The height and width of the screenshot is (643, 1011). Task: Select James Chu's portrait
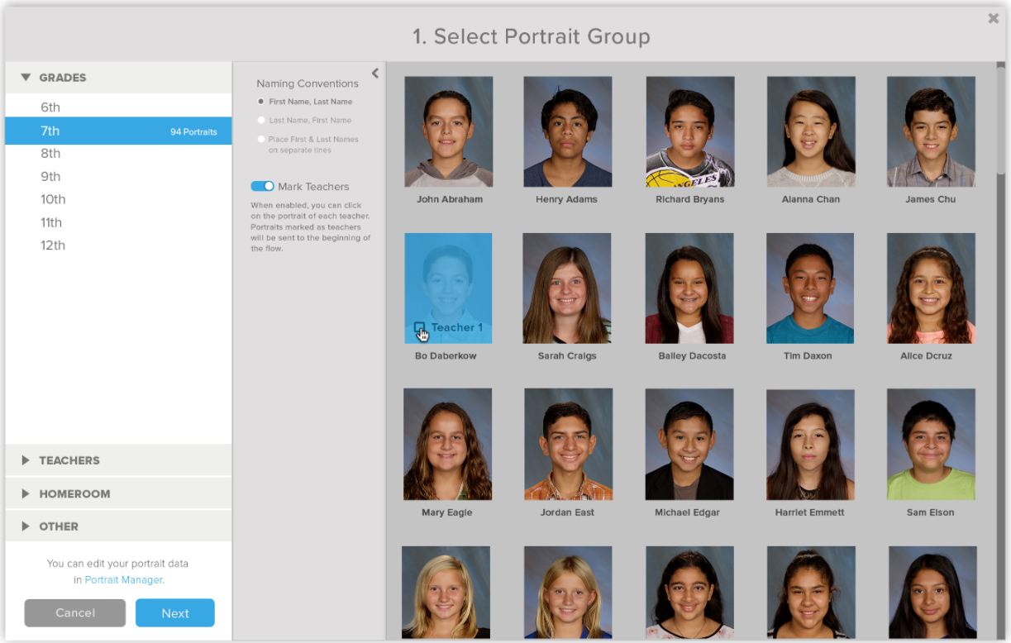pyautogui.click(x=931, y=131)
